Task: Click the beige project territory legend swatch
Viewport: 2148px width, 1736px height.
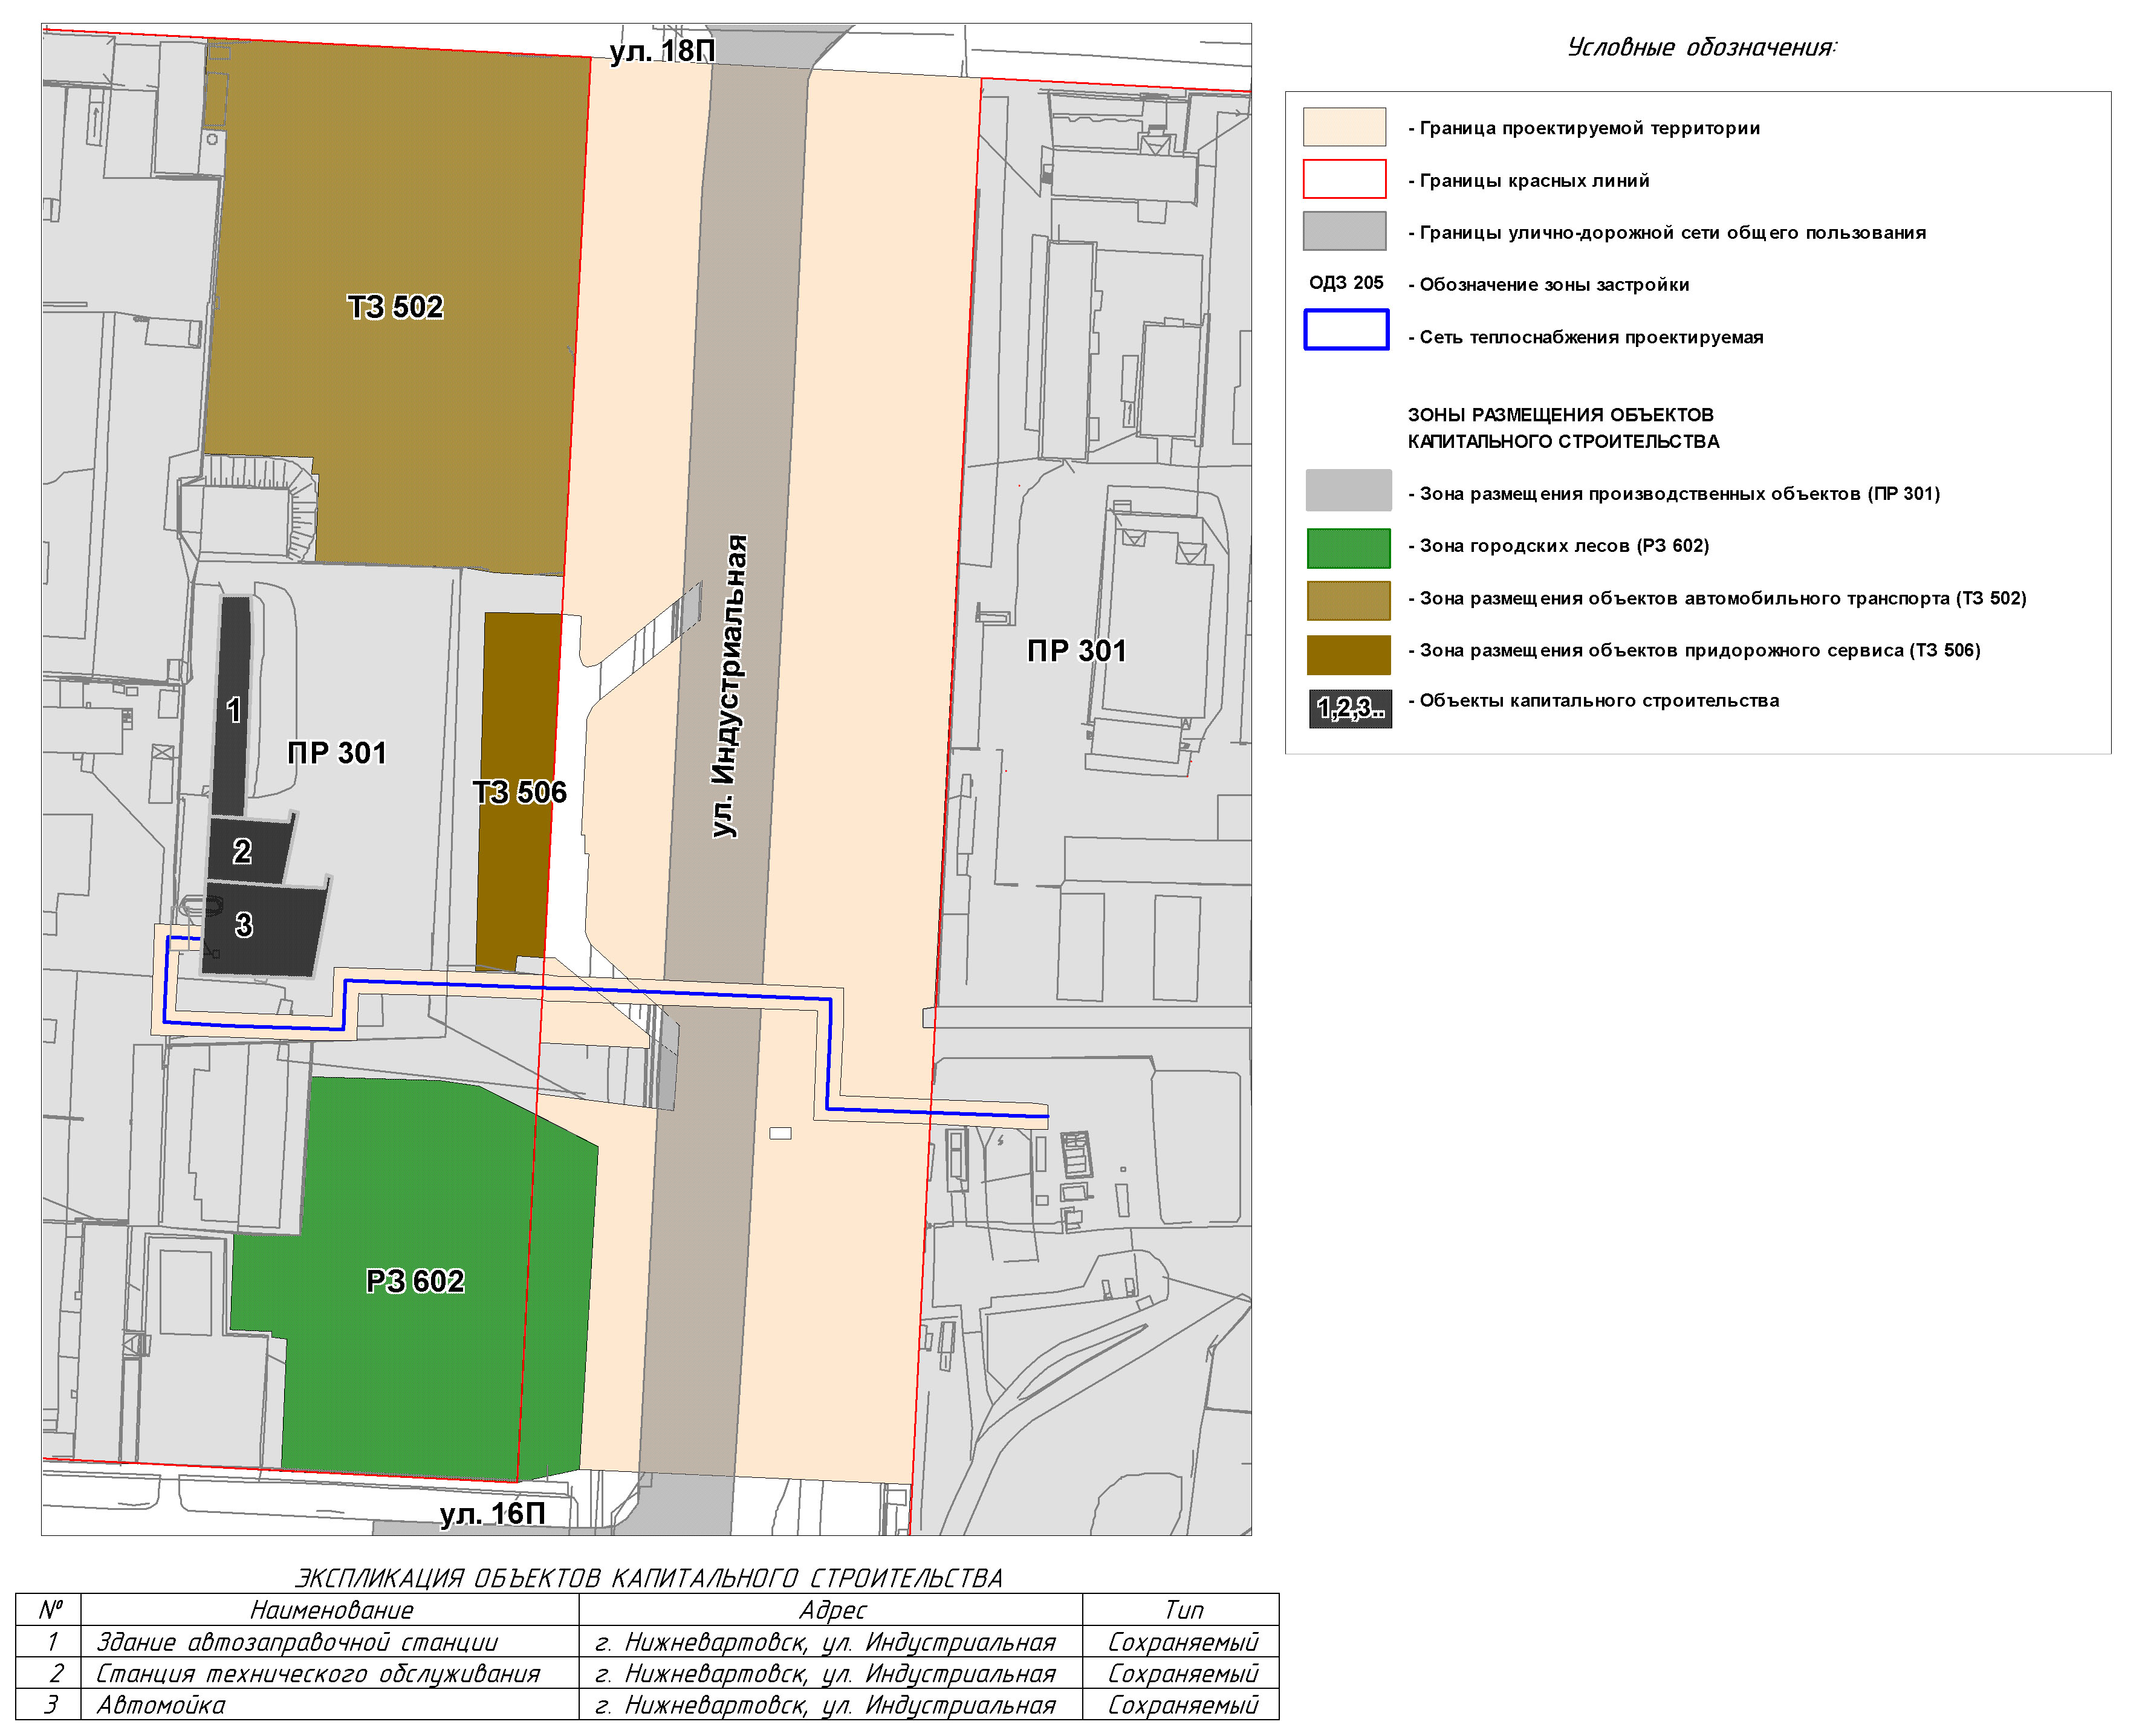Action: 1344,127
